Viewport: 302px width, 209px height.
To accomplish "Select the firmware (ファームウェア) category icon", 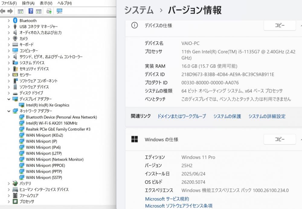I will 15,195.
